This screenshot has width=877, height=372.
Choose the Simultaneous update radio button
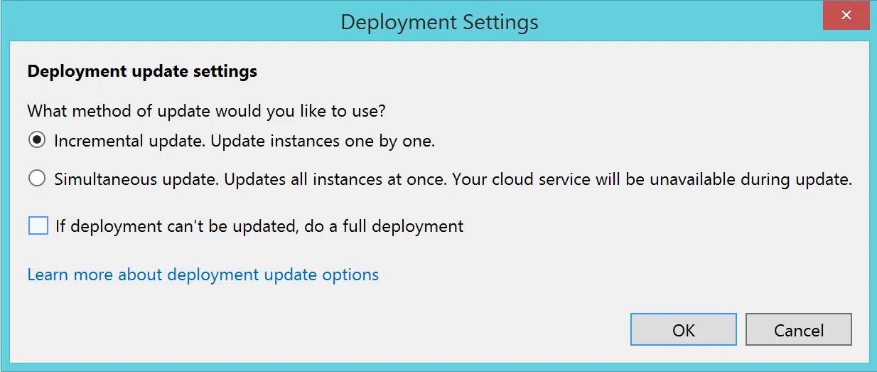(37, 179)
